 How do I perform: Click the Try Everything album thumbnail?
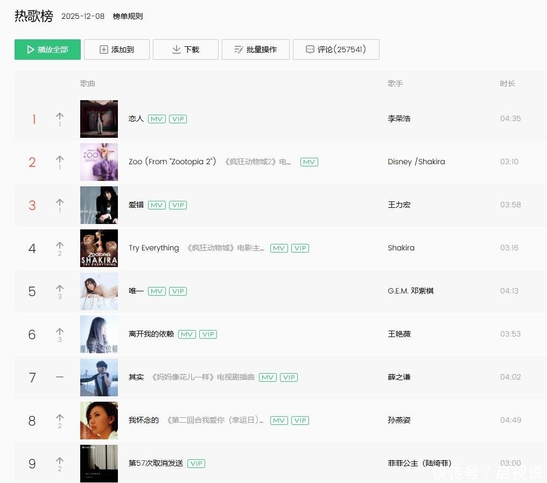coord(99,248)
